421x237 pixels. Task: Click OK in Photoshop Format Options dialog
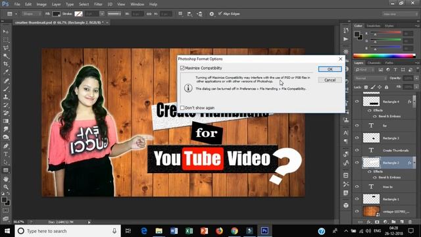coord(330,69)
